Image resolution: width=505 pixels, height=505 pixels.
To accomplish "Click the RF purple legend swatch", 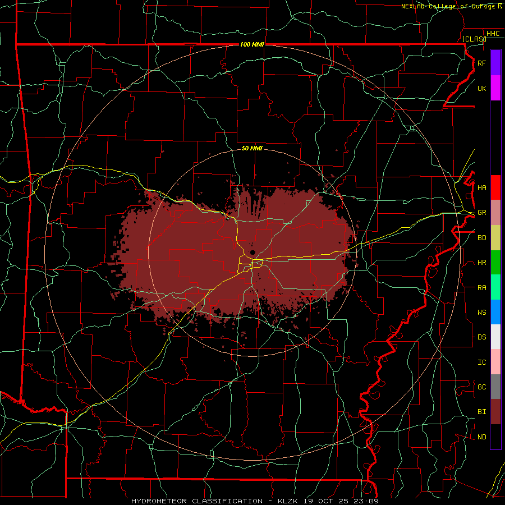I will point(495,63).
